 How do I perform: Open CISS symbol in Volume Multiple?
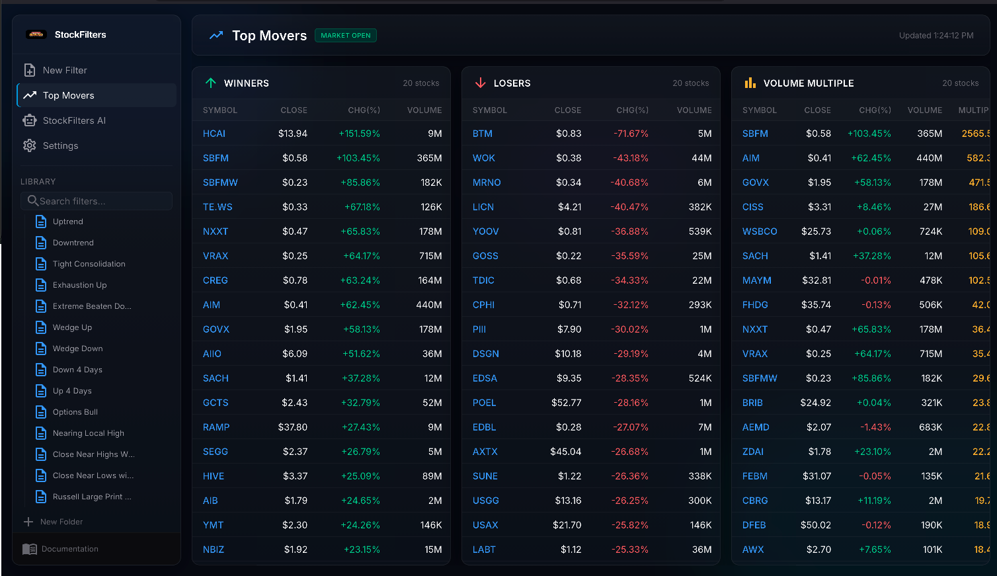[x=753, y=207]
